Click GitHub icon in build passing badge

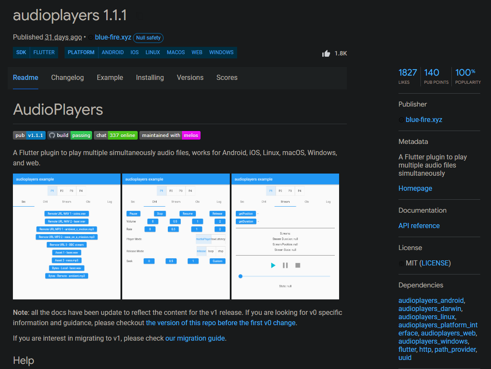pos(52,135)
